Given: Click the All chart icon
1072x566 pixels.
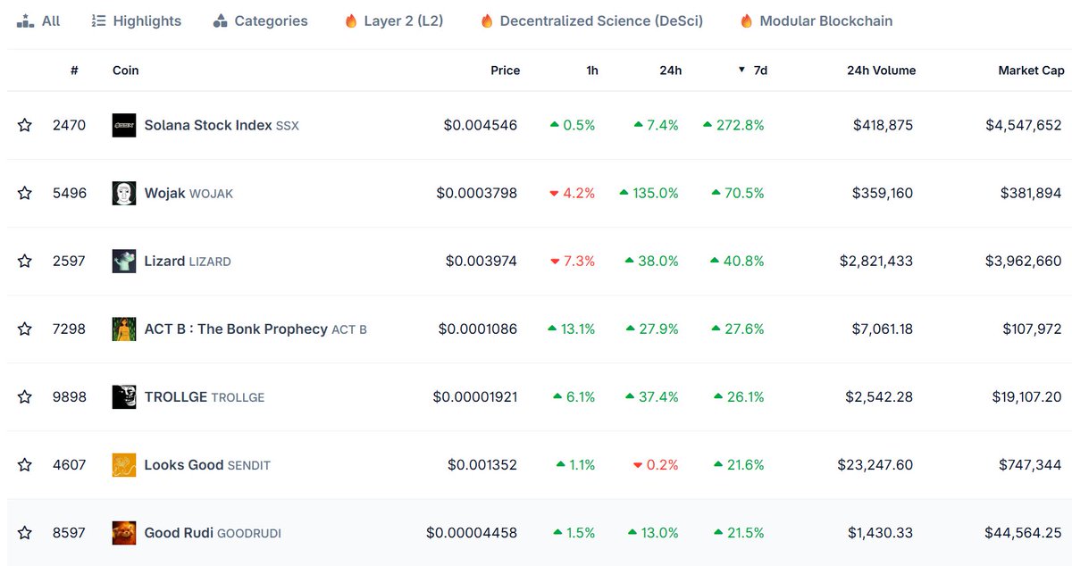Looking at the screenshot, I should [26, 21].
